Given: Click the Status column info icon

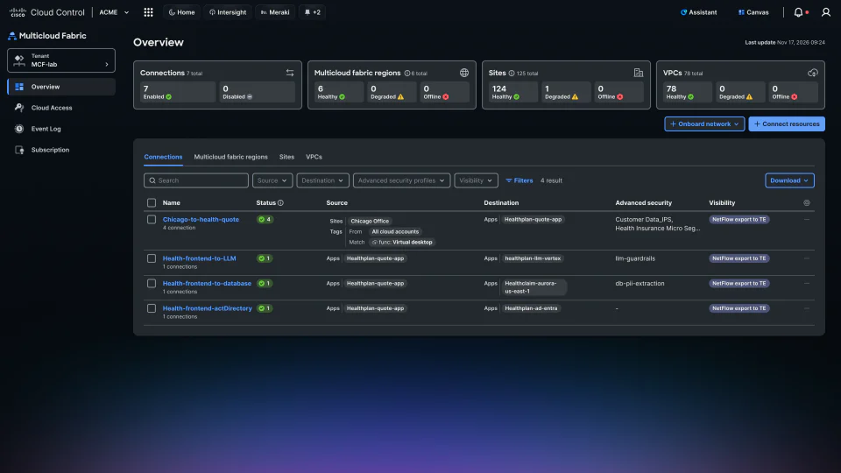Looking at the screenshot, I should 280,202.
